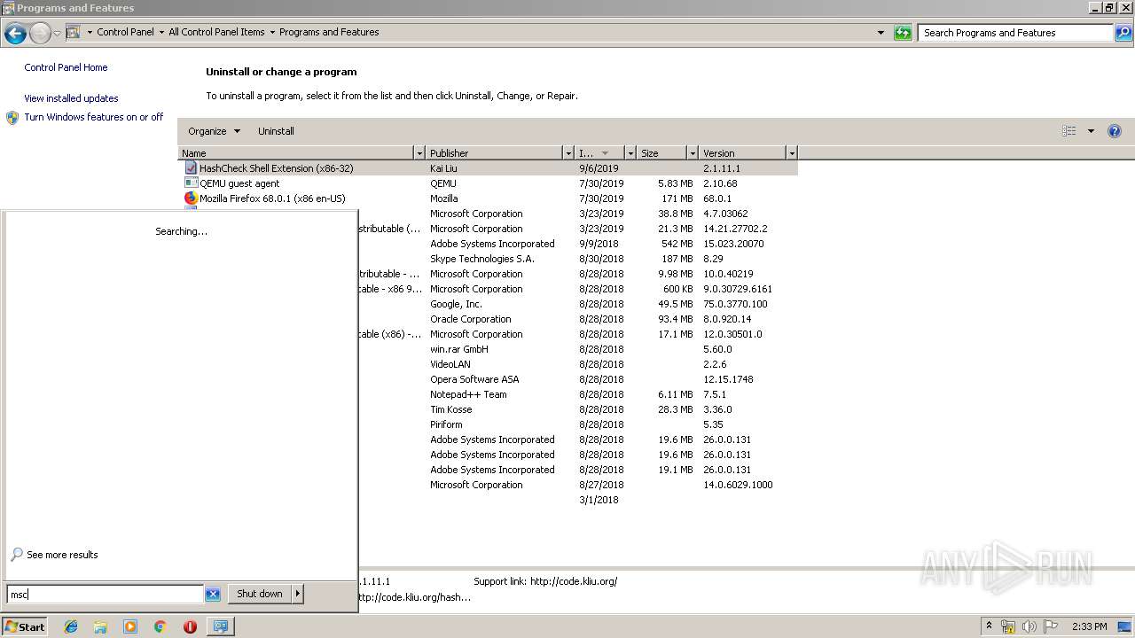Screen dimensions: 1135x638
Task: Click the All Control Panel Items breadcrumb
Action: point(216,32)
